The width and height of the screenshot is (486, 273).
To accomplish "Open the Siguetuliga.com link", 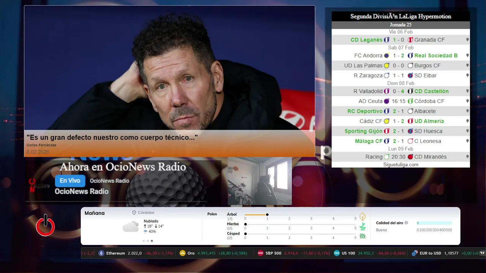I will click(401, 165).
